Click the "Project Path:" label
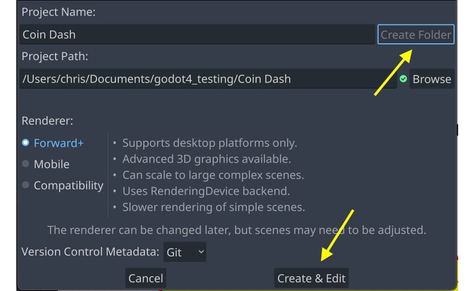Screen dimensions: 475x291 55,56
